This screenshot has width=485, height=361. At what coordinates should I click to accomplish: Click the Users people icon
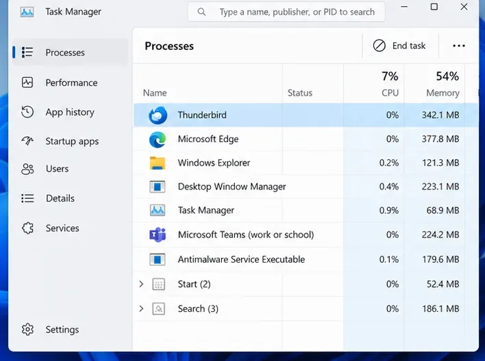(x=27, y=169)
